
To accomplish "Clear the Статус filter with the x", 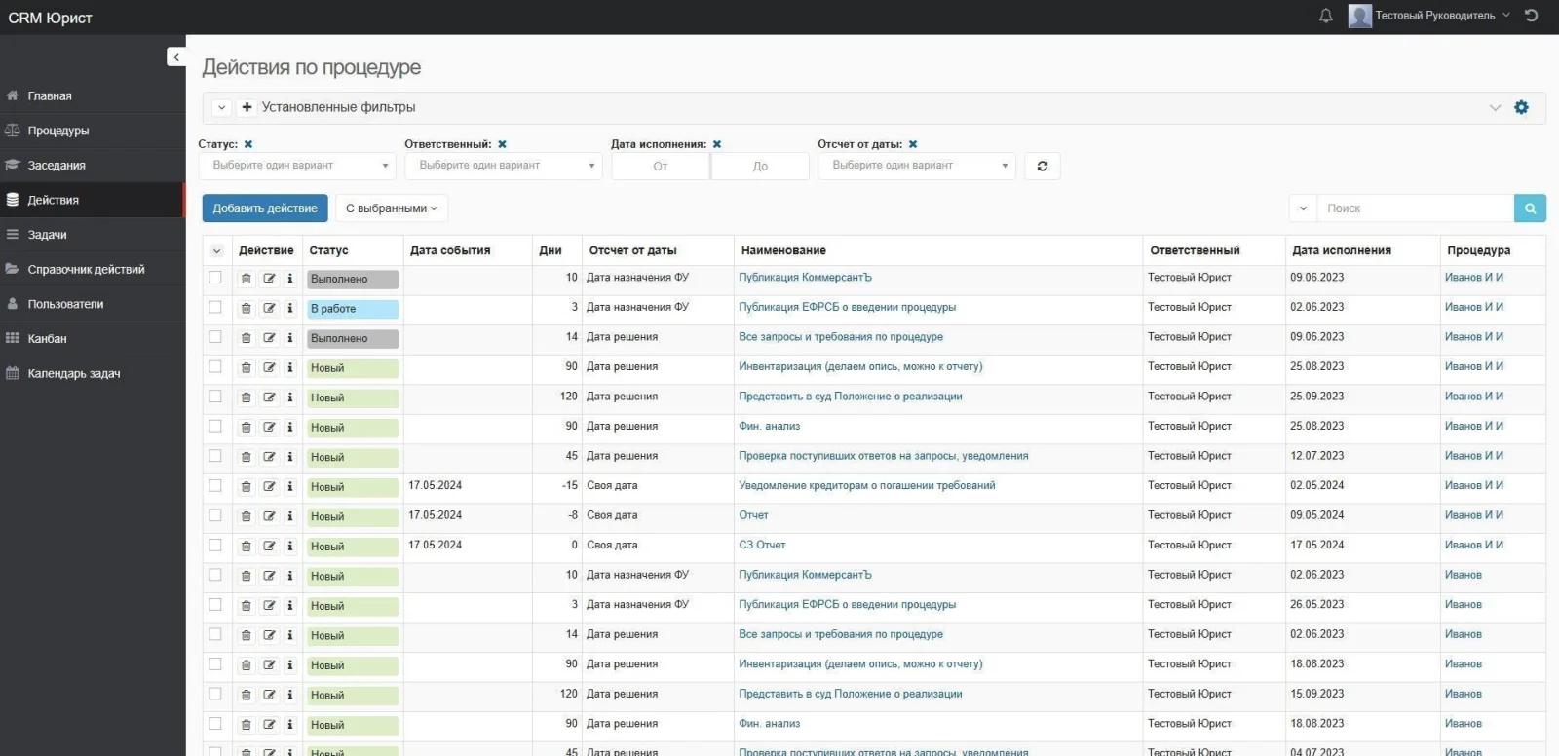I will tap(248, 144).
